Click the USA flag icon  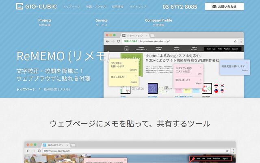tap(222, 91)
